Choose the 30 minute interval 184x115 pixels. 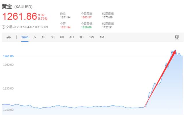pyautogui.click(x=53, y=37)
